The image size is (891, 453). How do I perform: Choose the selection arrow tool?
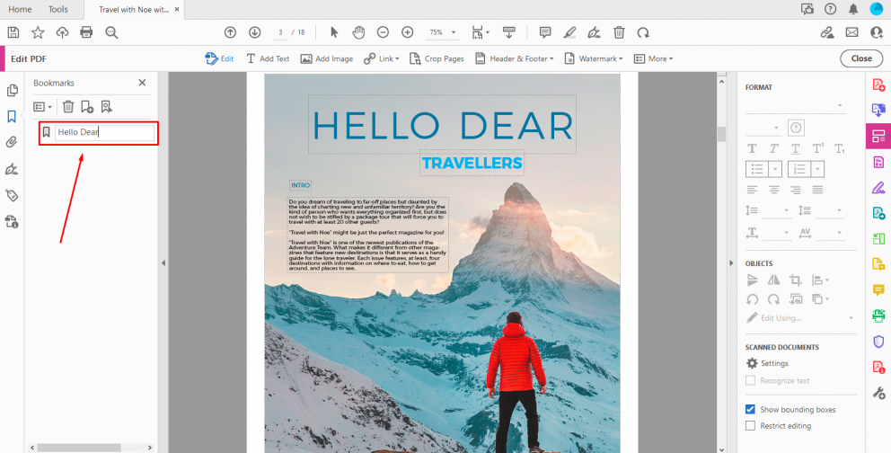pyautogui.click(x=334, y=32)
